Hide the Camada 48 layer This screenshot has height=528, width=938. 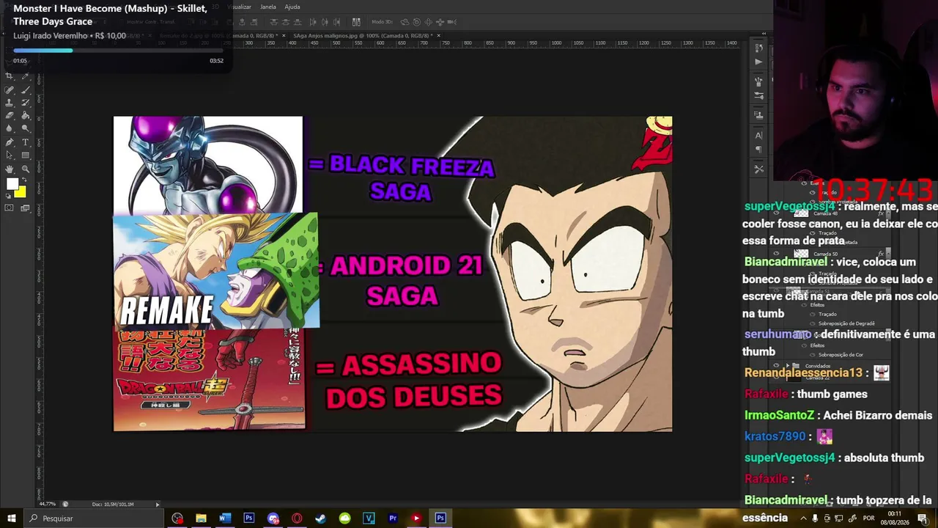pyautogui.click(x=777, y=213)
